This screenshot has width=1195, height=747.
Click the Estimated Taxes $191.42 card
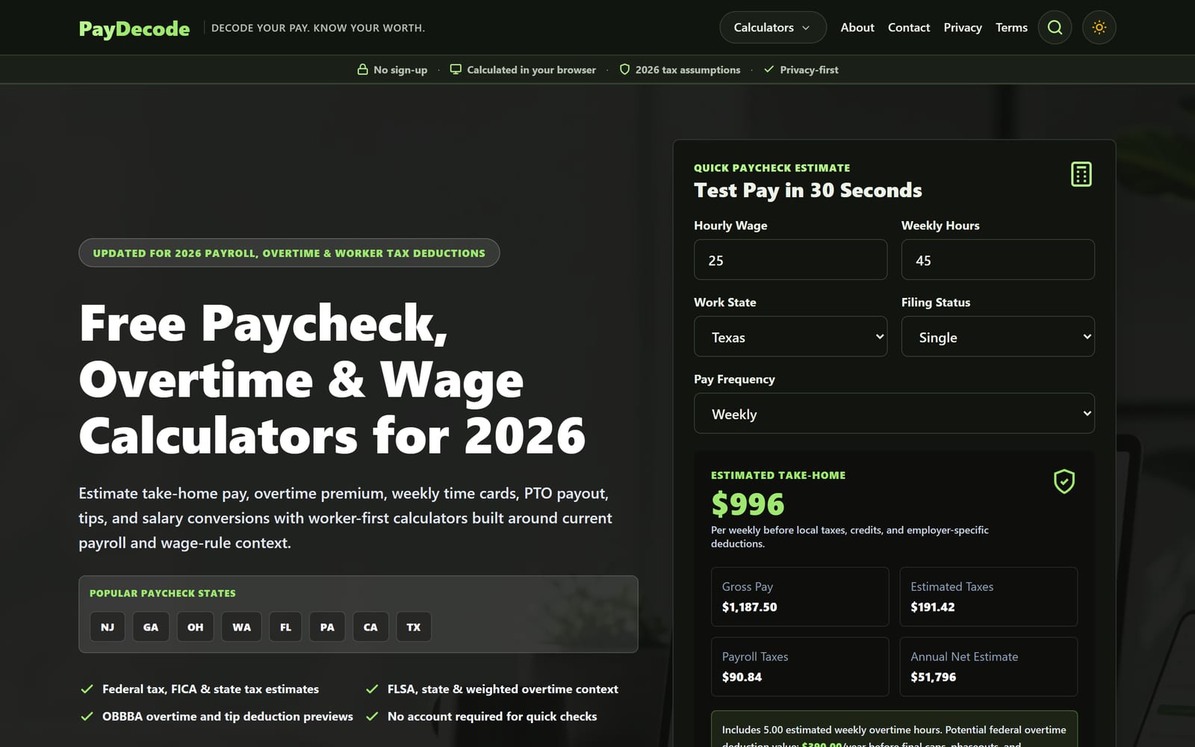(x=988, y=597)
